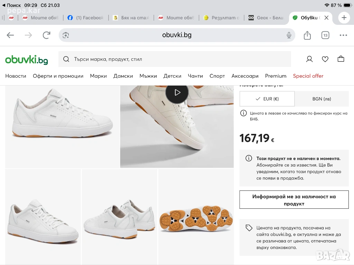Open the shoe sole thumbnail image
The width and height of the screenshot is (354, 265).
tap(196, 216)
